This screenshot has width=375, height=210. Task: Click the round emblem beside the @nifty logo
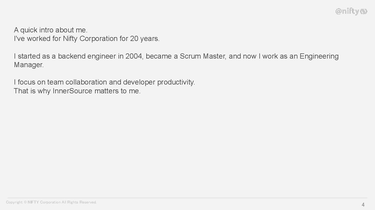(364, 11)
